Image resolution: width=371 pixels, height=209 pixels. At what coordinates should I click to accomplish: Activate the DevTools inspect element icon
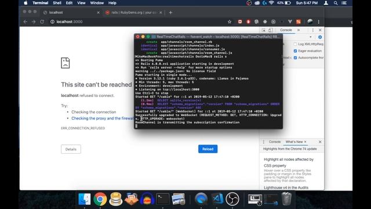point(264,30)
